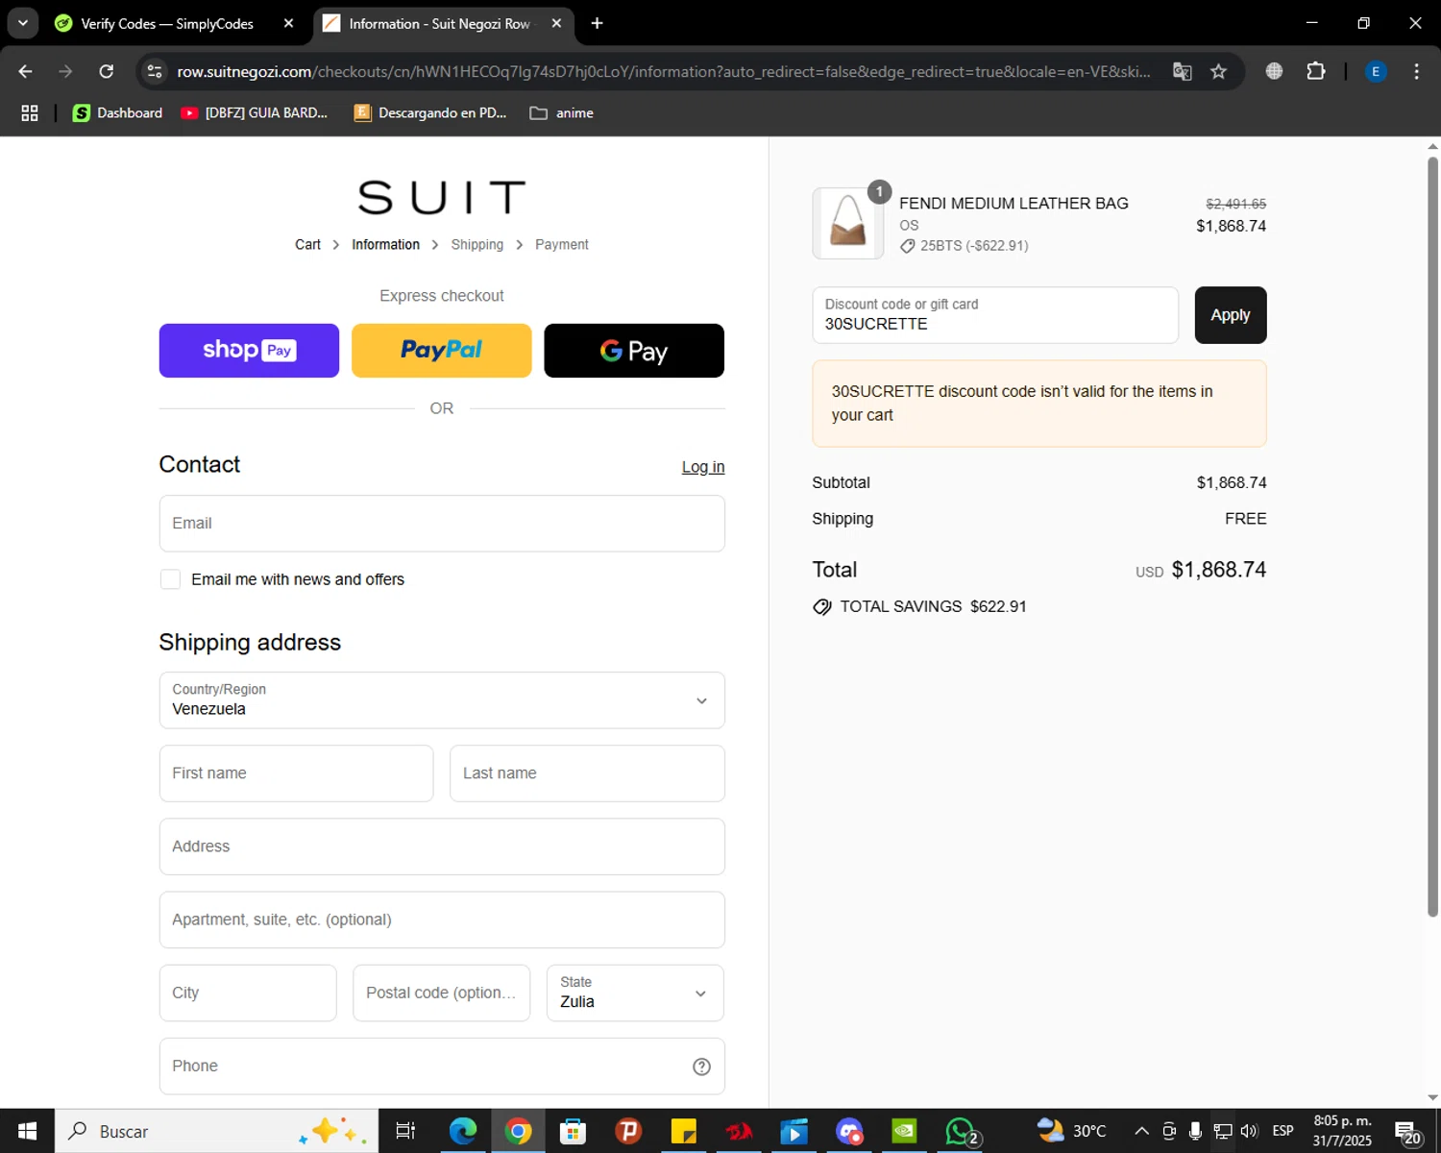1441x1153 pixels.
Task: Reload the checkout page
Action: tap(107, 71)
